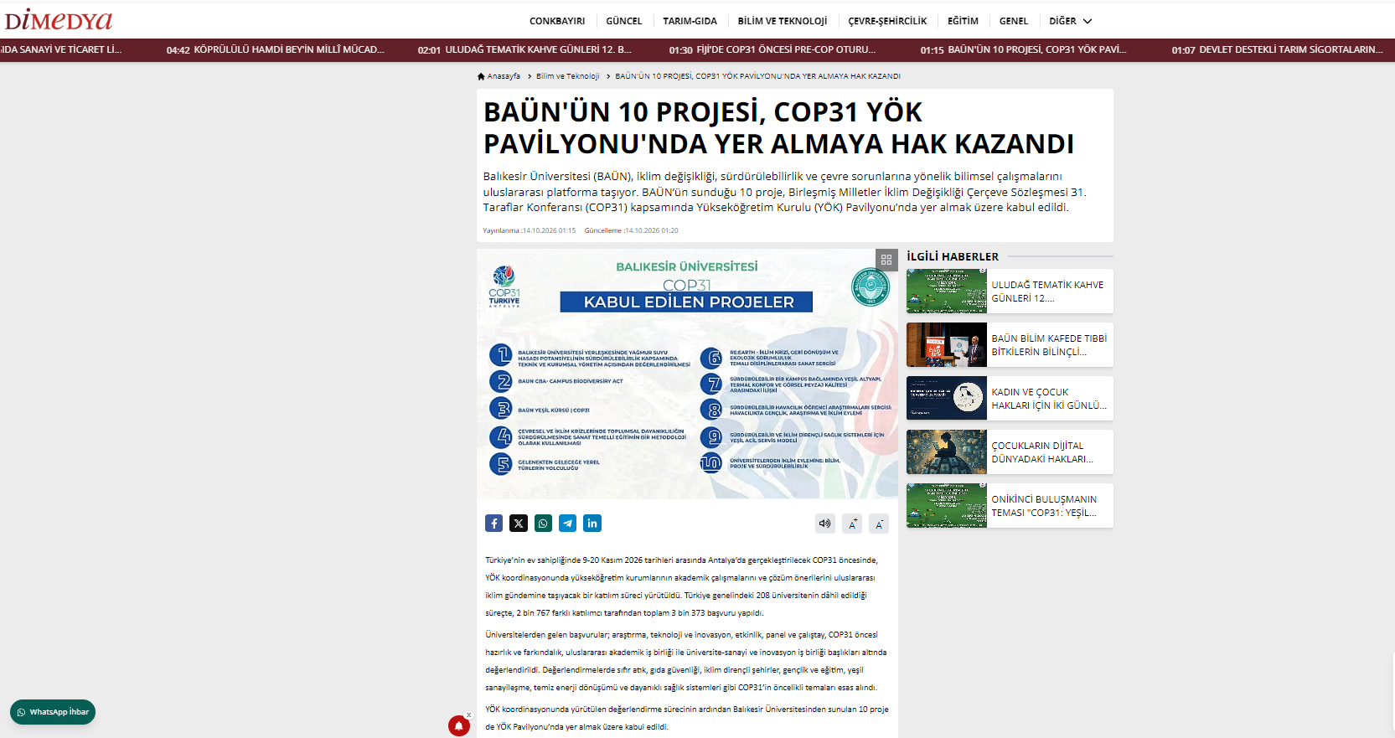
Task: Open the GÜNCEL menu section
Action: click(624, 21)
